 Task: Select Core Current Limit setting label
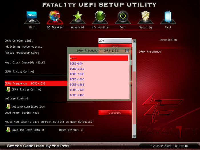(x=19, y=41)
